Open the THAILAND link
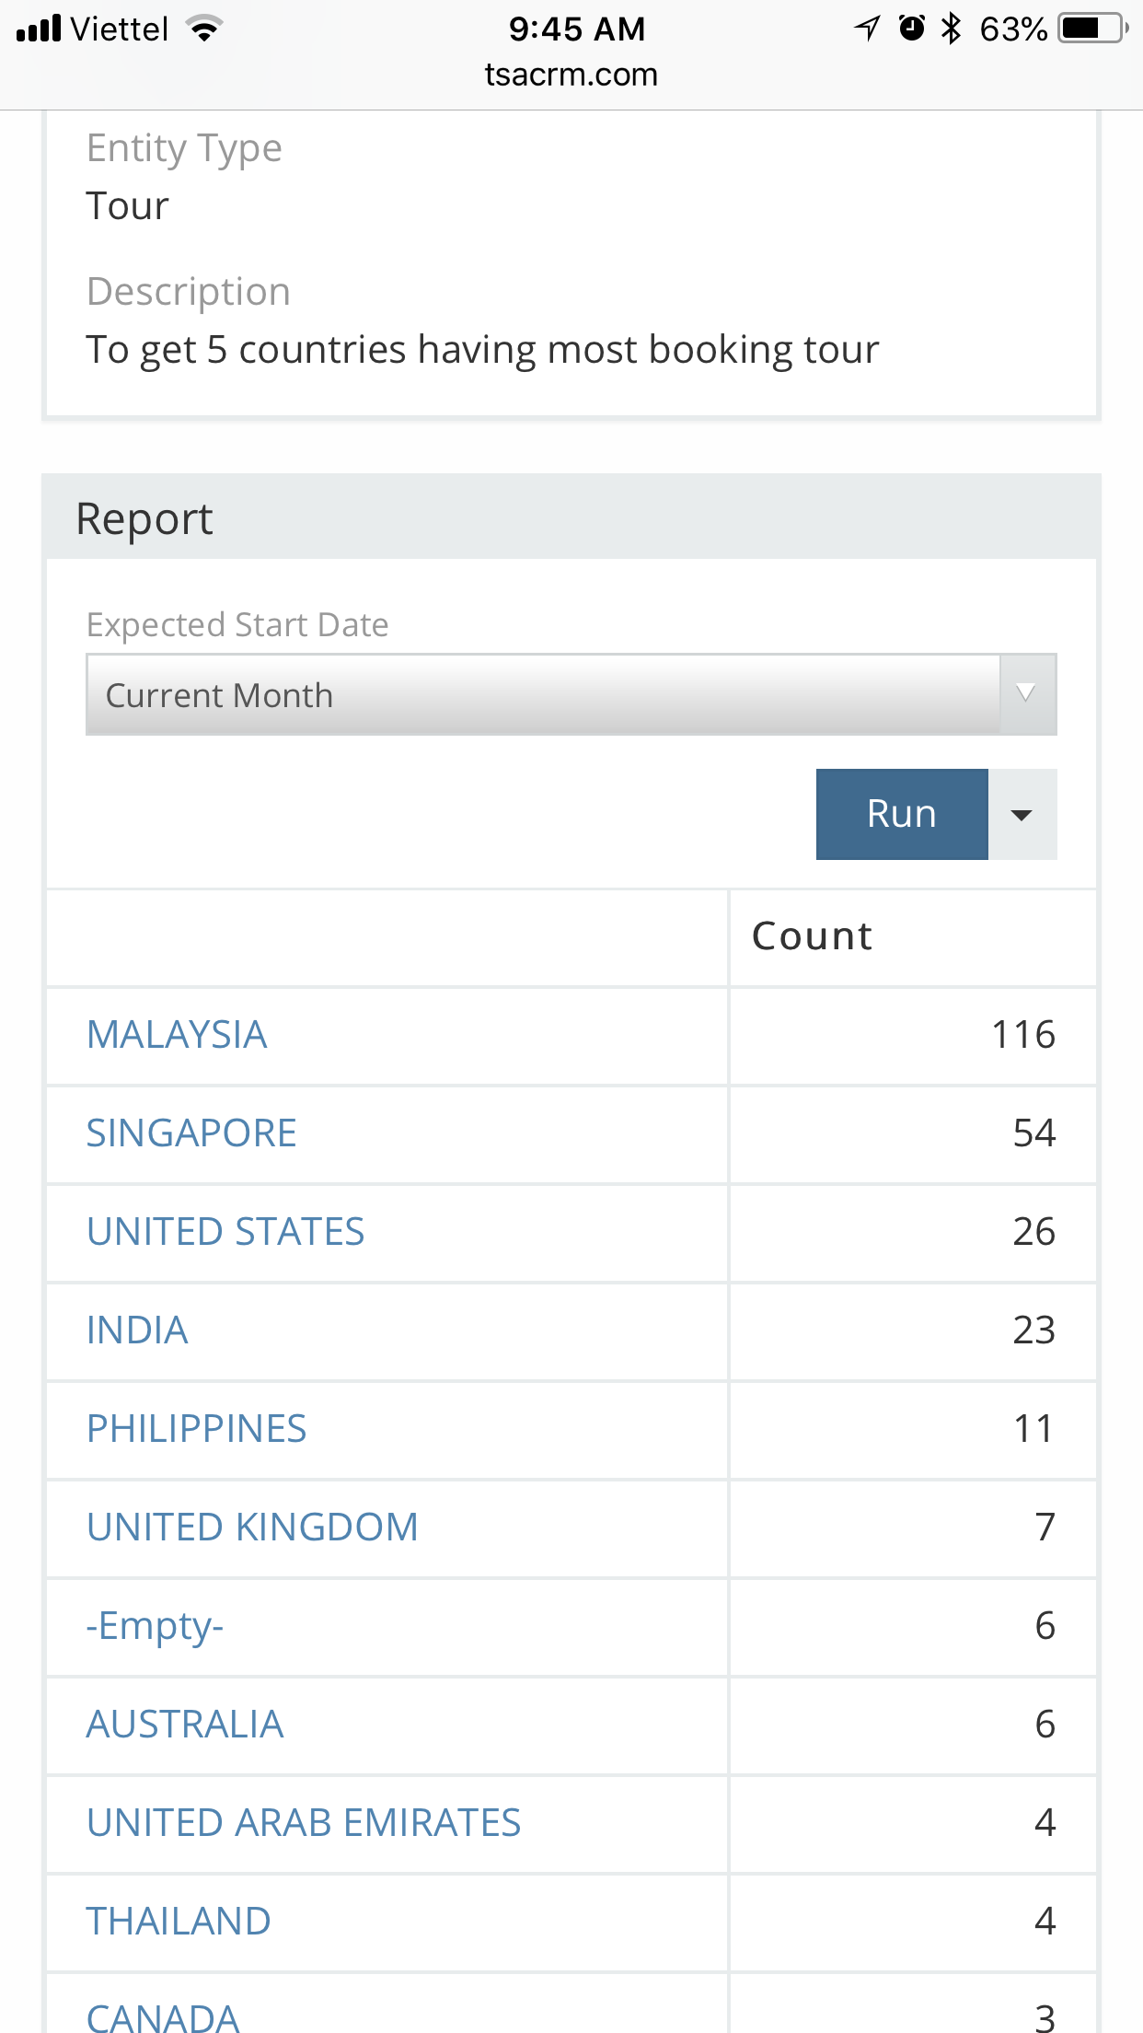Screen dimensions: 1143x2033 [179, 1921]
